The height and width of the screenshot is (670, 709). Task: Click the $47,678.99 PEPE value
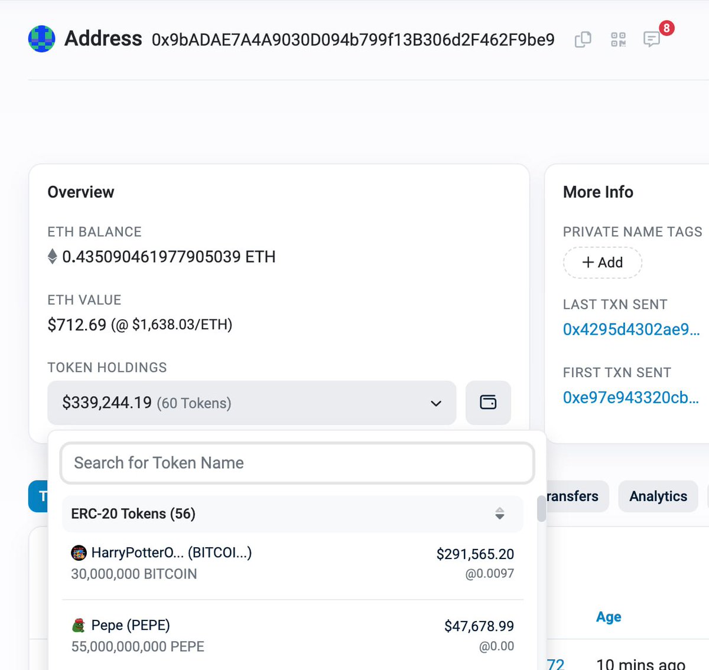[x=479, y=626]
